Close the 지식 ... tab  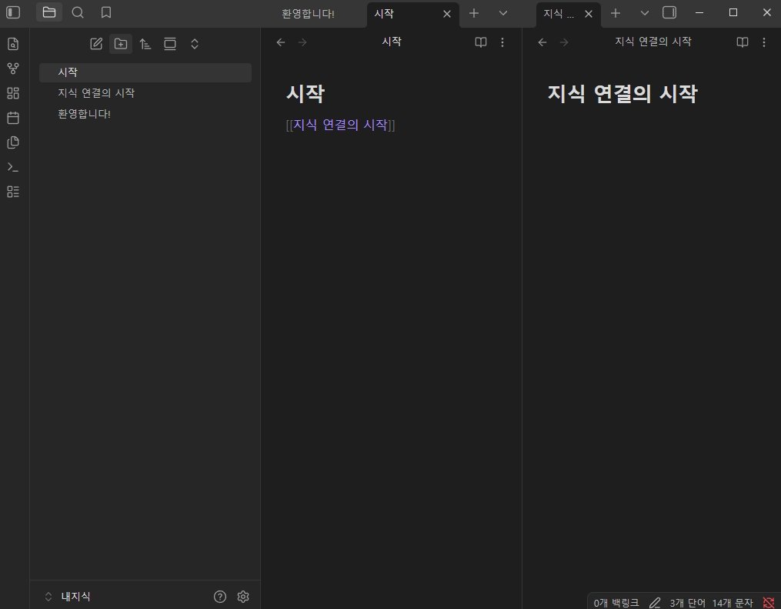[588, 14]
